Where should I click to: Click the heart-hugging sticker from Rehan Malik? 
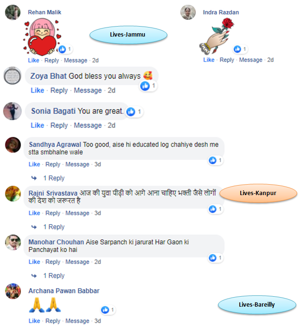tap(42, 37)
